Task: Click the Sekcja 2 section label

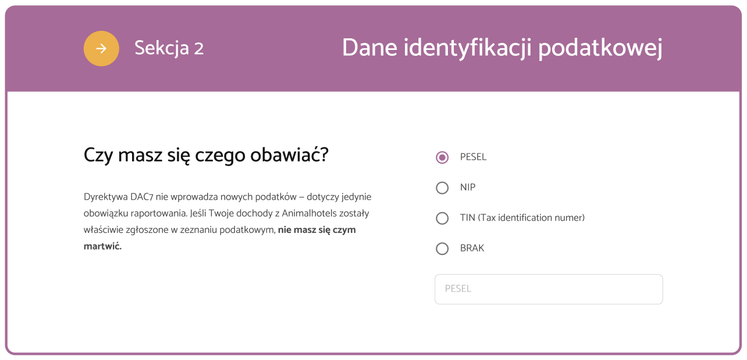Action: 169,48
